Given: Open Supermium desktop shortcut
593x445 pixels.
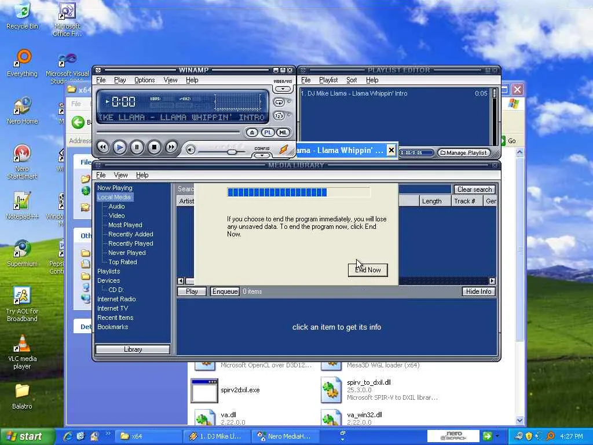Looking at the screenshot, I should (23, 253).
